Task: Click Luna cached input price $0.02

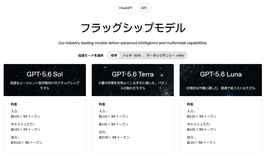Action: coord(202,130)
